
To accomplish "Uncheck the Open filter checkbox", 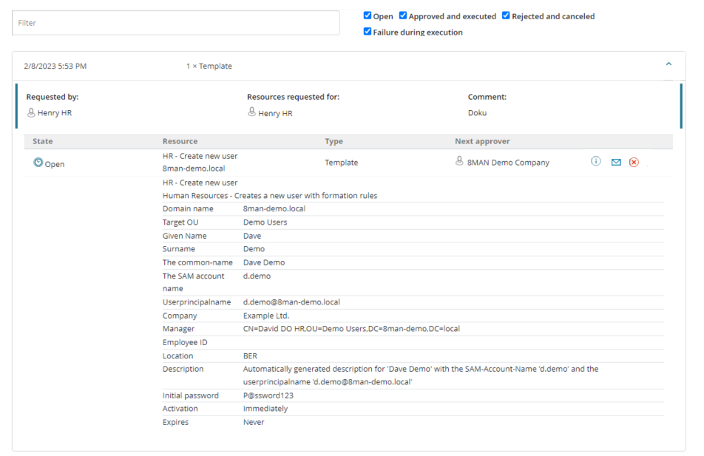I will coord(368,16).
